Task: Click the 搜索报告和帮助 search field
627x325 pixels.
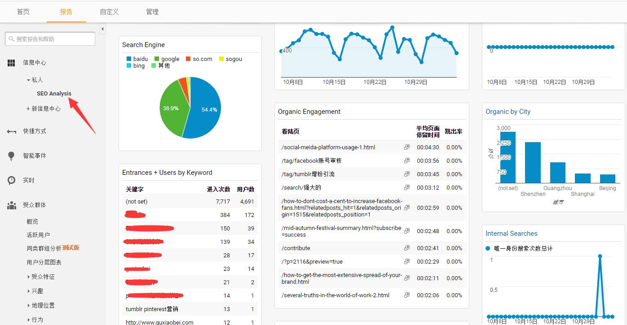Action: point(50,39)
